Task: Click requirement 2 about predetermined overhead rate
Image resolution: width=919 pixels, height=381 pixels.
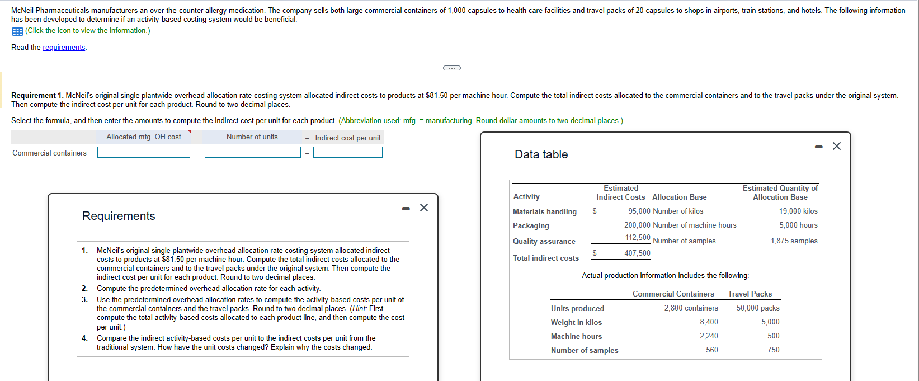Action: [x=209, y=289]
